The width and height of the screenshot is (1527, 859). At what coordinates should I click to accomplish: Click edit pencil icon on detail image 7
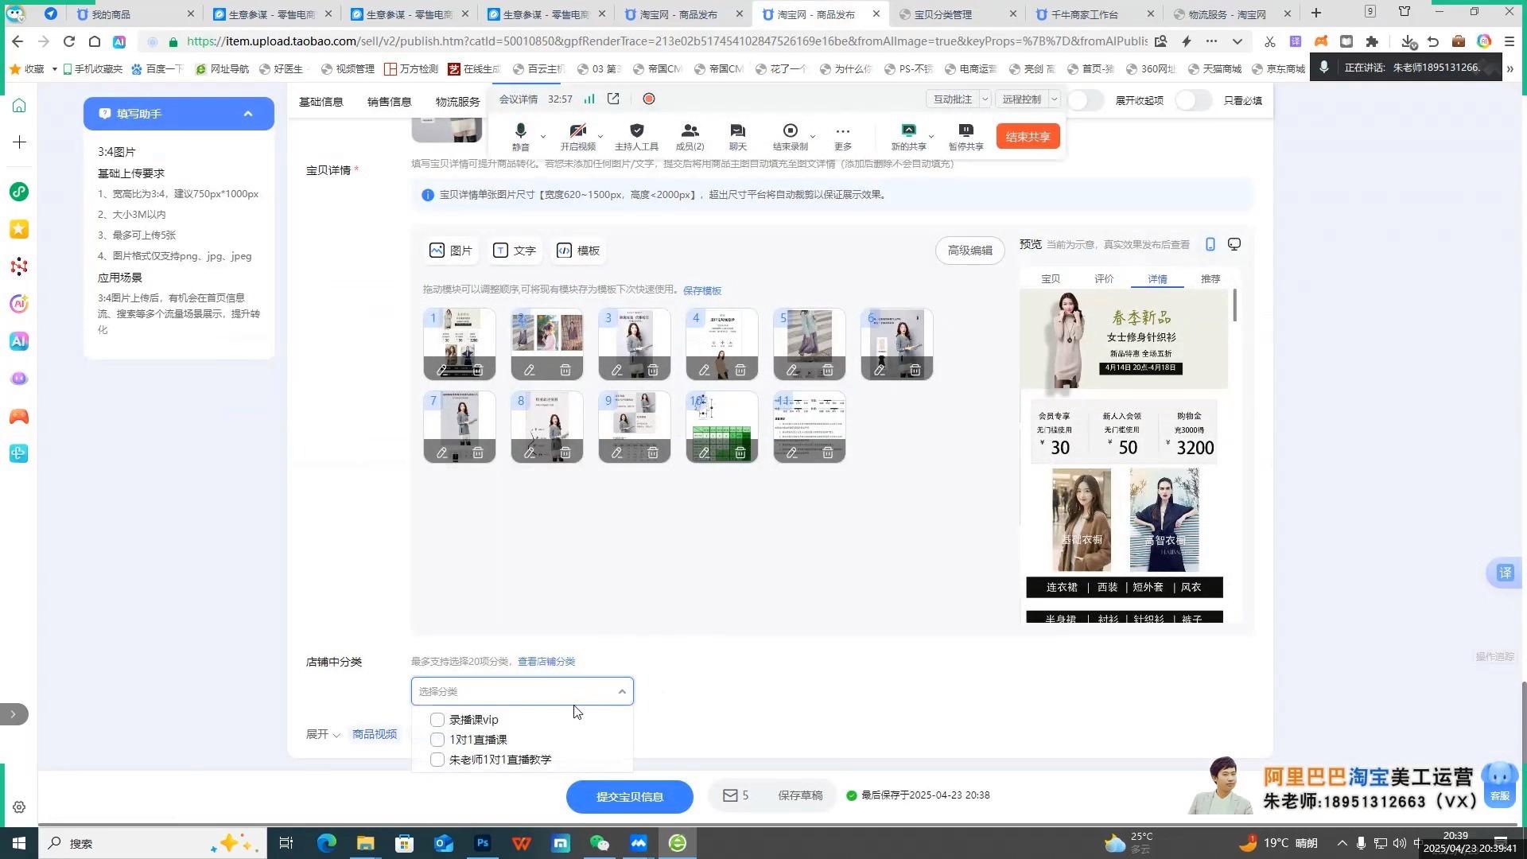click(x=441, y=453)
